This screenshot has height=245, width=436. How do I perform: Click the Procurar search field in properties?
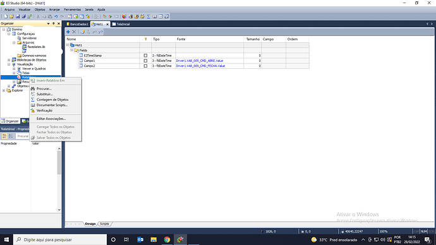coord(23,136)
